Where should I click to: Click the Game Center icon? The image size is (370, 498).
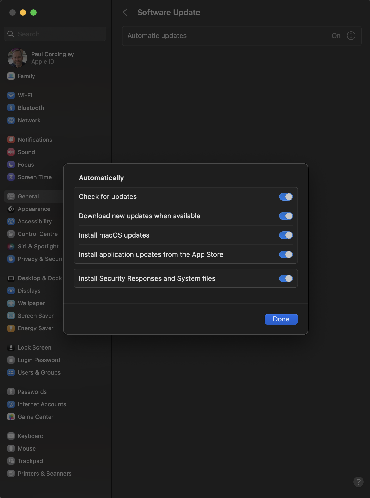11,417
